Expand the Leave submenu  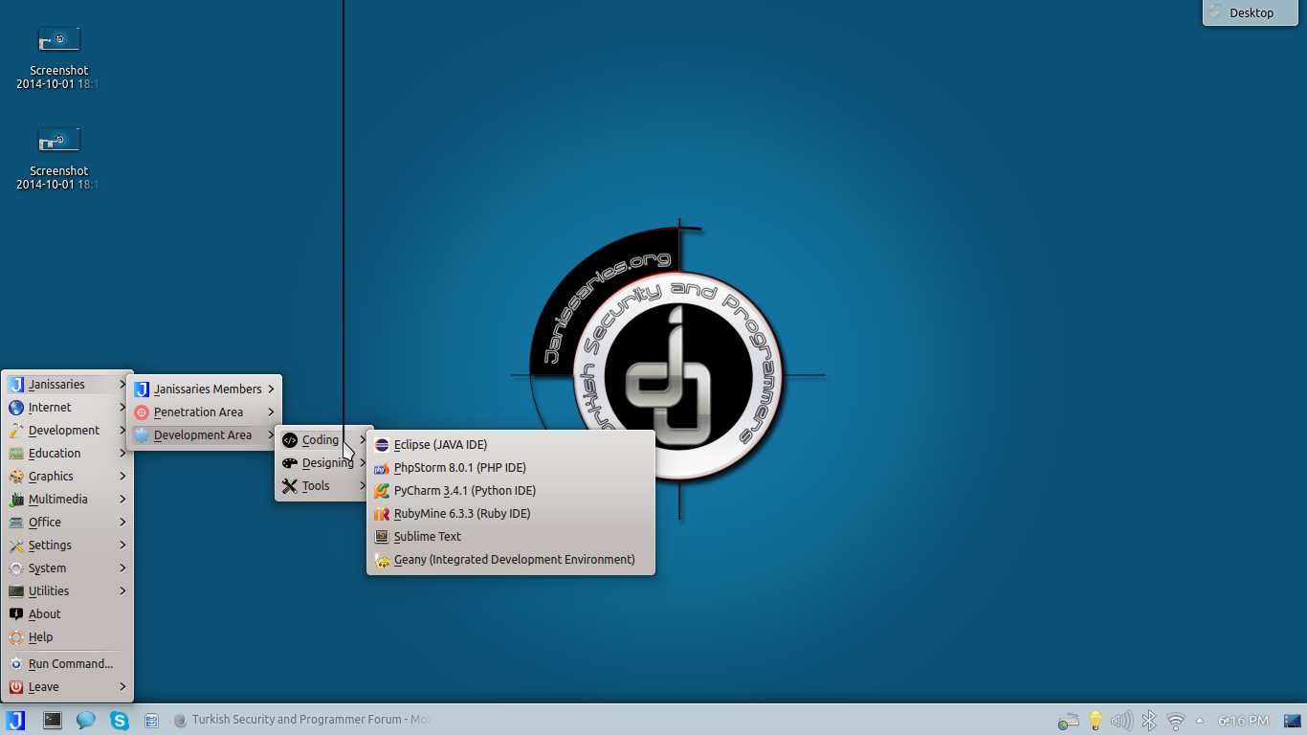[68, 687]
